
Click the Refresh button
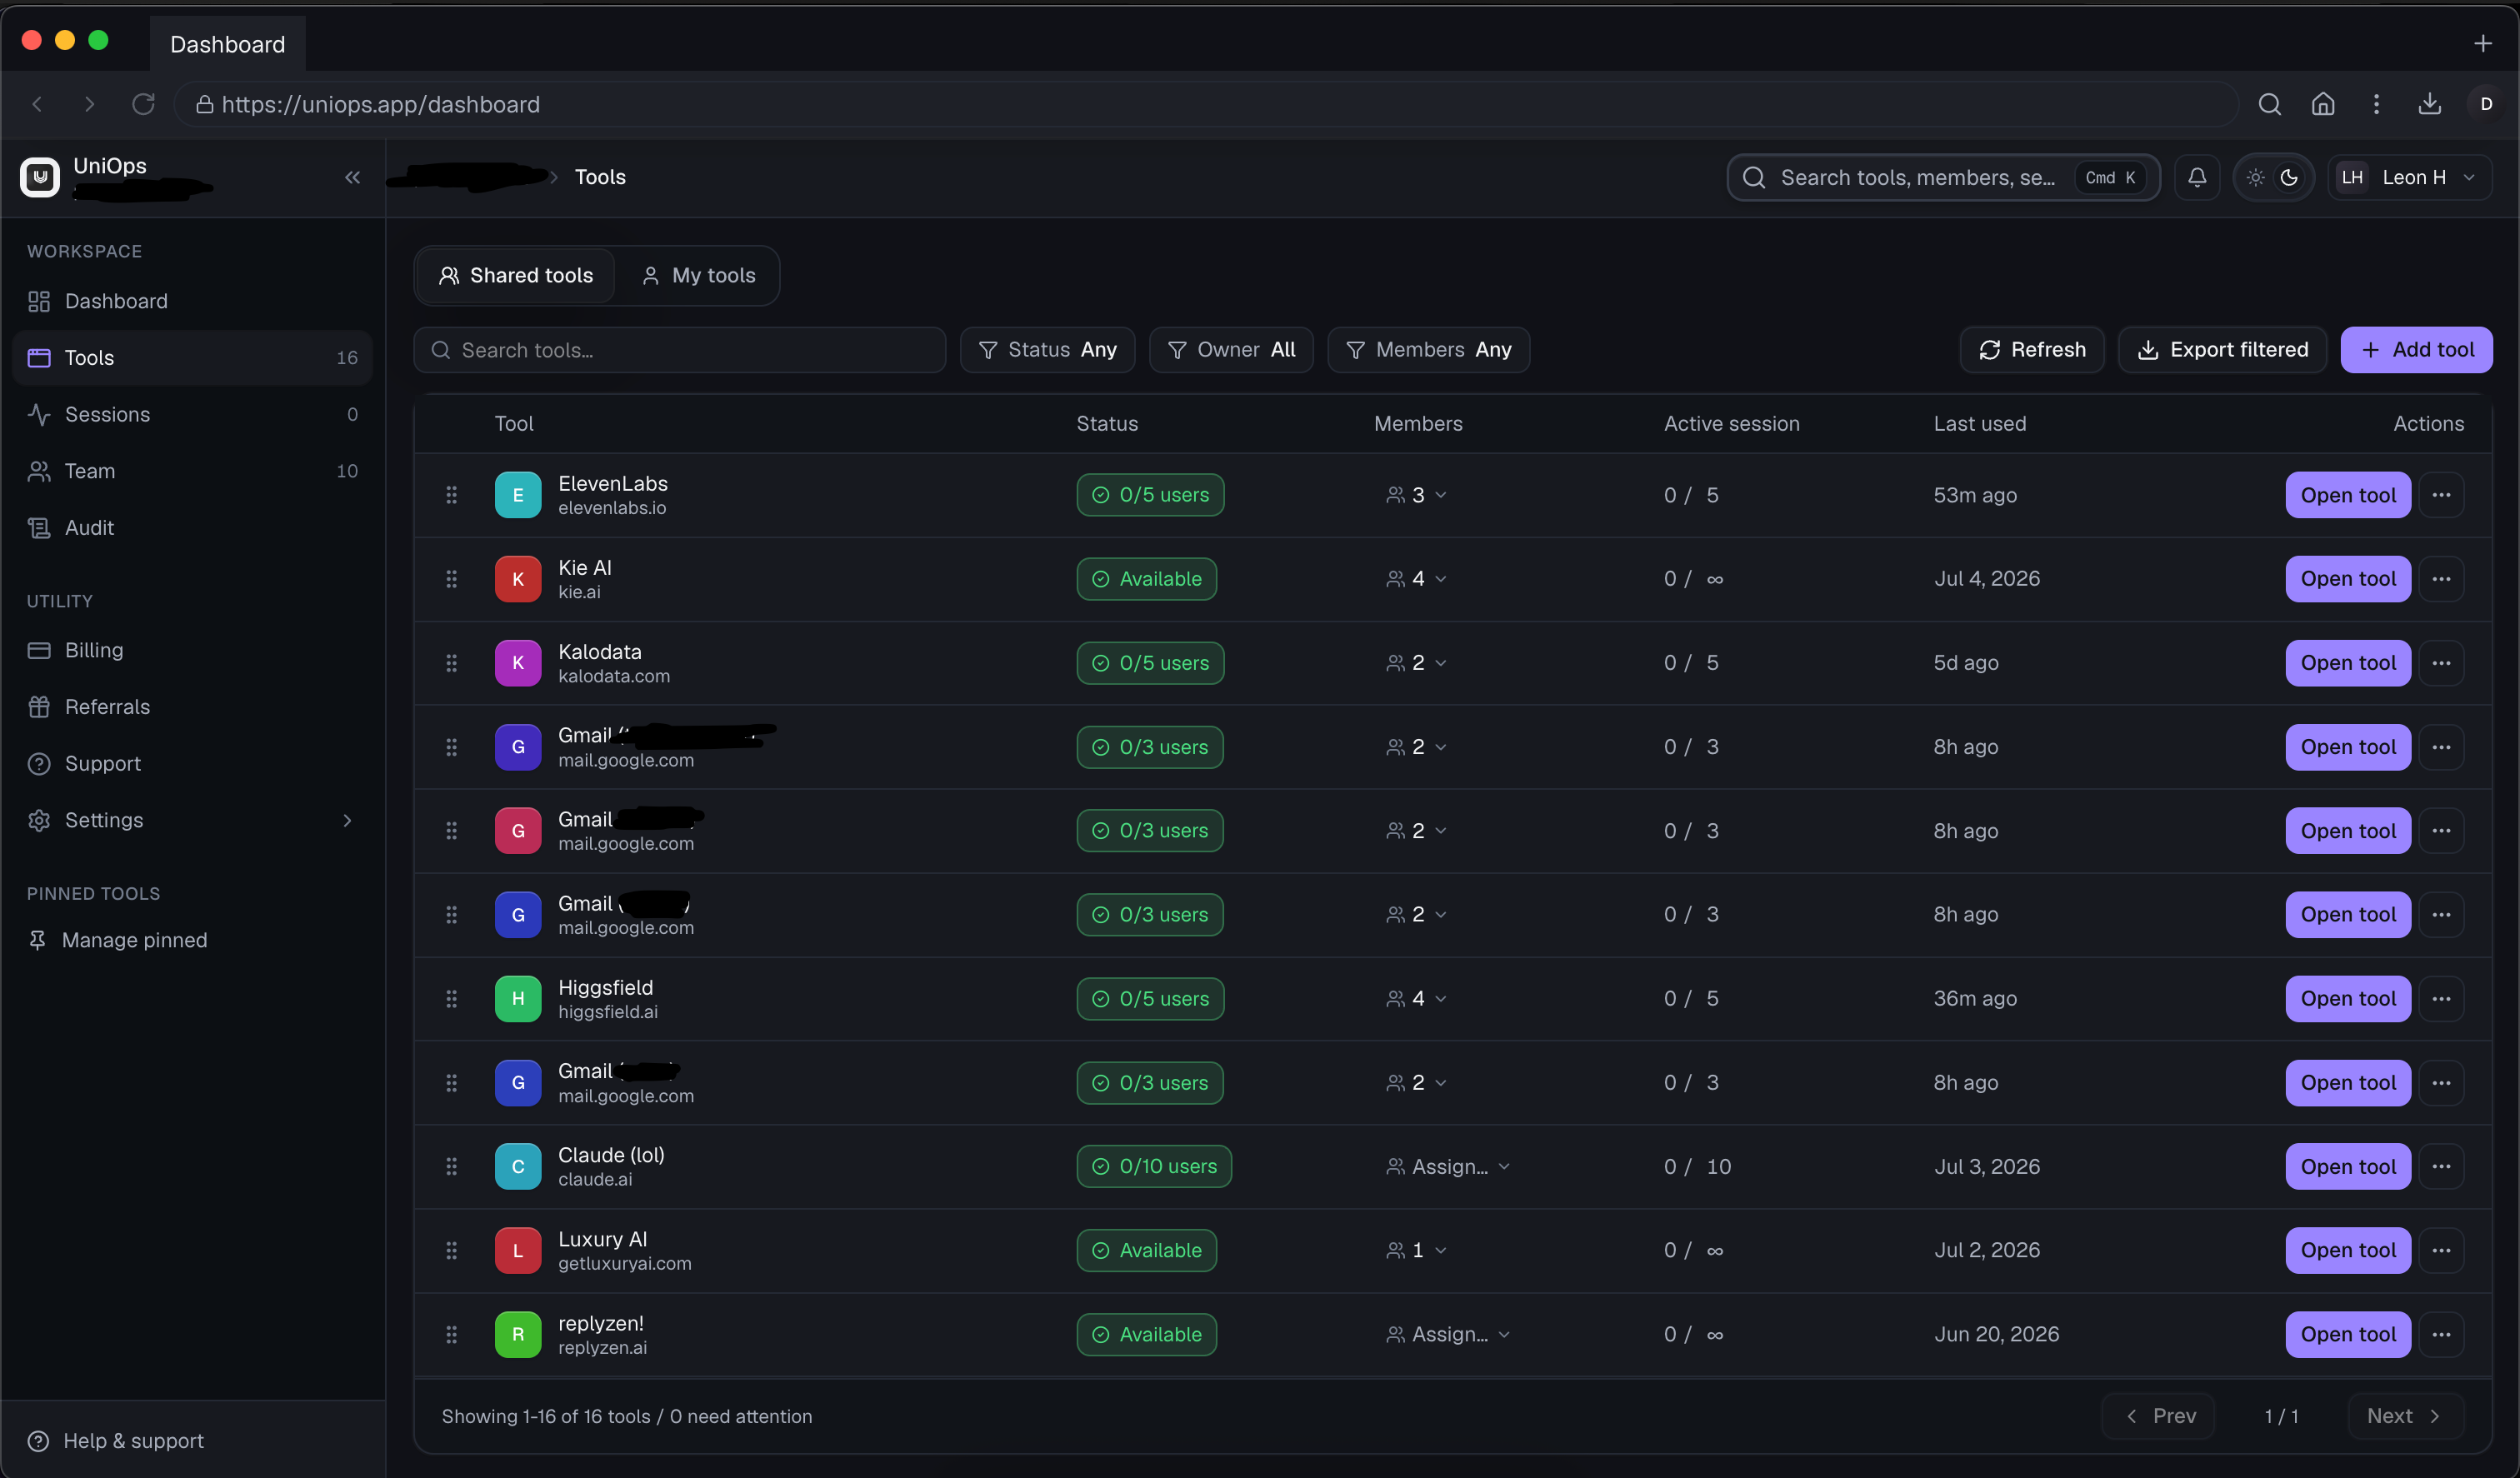2032,350
